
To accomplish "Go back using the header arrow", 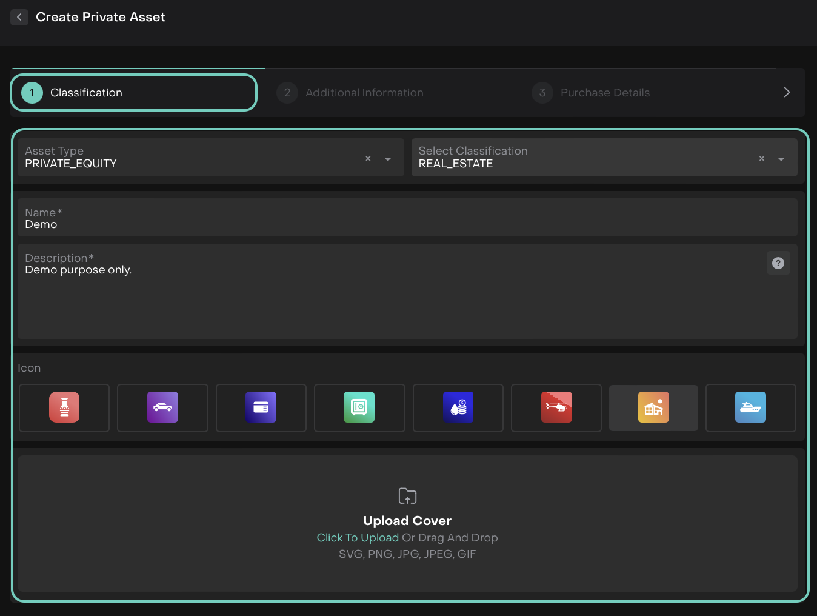I will (x=19, y=17).
